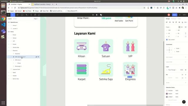
Task: Switch to the Assets tab
Action: click(x=15, y=19)
